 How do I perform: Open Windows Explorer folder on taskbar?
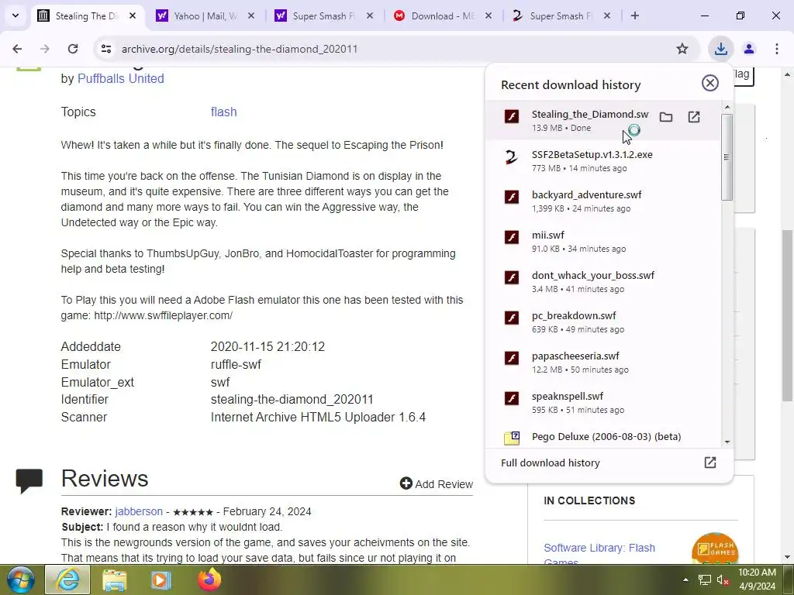(115, 580)
